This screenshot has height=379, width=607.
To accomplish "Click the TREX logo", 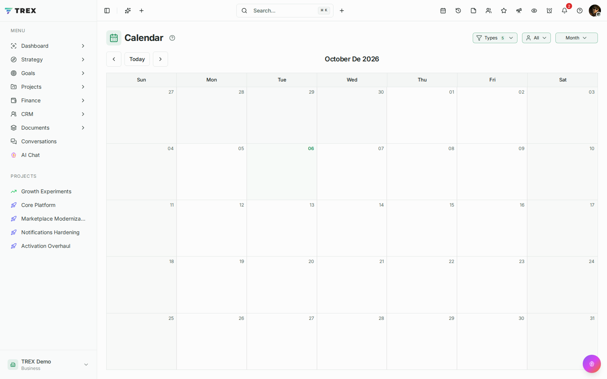I will (x=20, y=11).
